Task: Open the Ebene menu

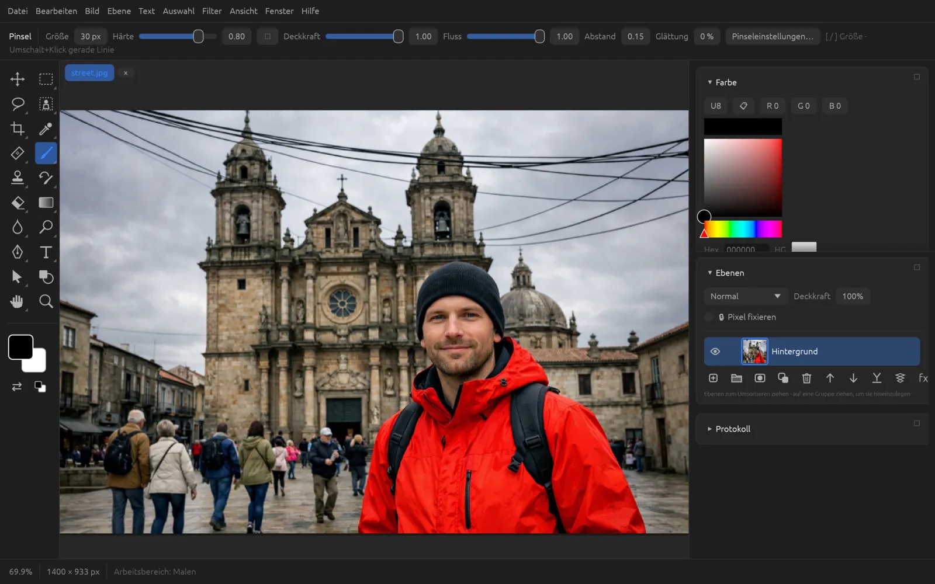Action: pos(119,11)
